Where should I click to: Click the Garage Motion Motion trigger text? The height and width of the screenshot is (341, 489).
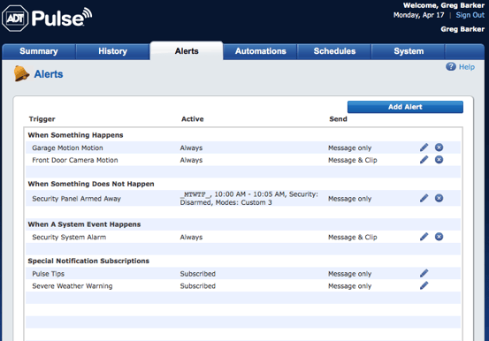pos(67,148)
